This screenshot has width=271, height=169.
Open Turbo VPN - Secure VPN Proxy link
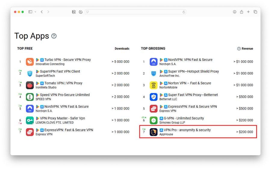[67, 60]
